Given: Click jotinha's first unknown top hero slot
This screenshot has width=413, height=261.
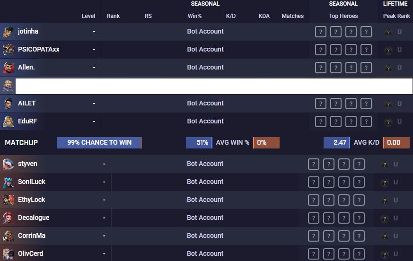Looking at the screenshot, I should (321, 32).
